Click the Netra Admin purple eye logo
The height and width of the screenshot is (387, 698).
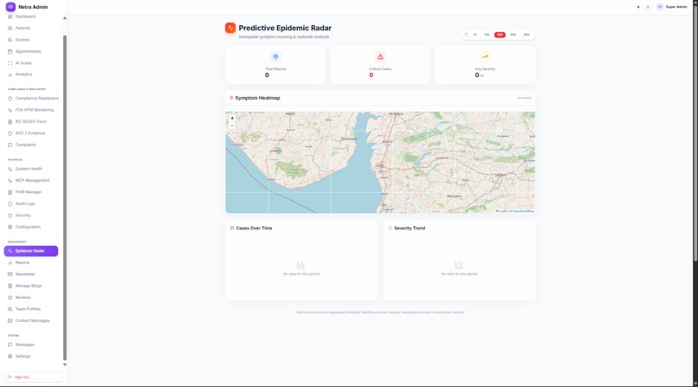pyautogui.click(x=10, y=7)
